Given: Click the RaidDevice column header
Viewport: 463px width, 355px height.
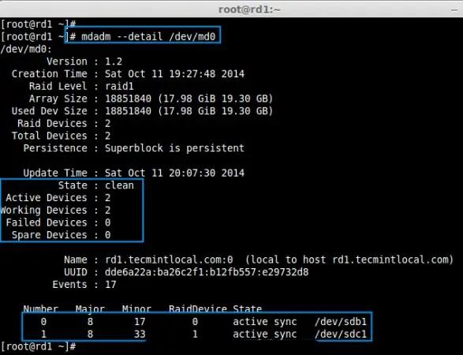Looking at the screenshot, I should [198, 309].
